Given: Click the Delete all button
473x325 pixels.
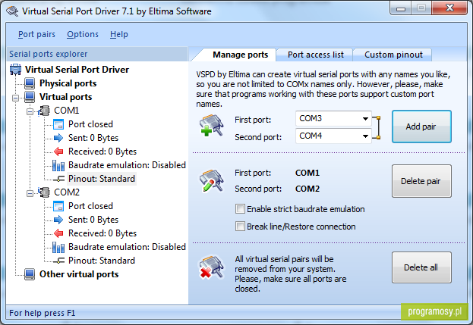Looking at the screenshot, I should point(421,267).
